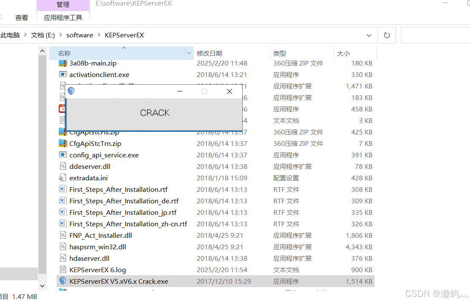
Task: Click the First_Steps_After_Installation_jp.rtf document icon
Action: click(x=62, y=212)
